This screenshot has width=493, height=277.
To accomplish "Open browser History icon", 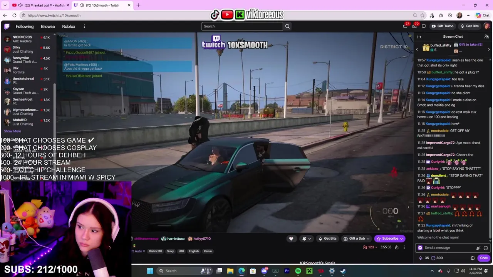I will (x=450, y=15).
